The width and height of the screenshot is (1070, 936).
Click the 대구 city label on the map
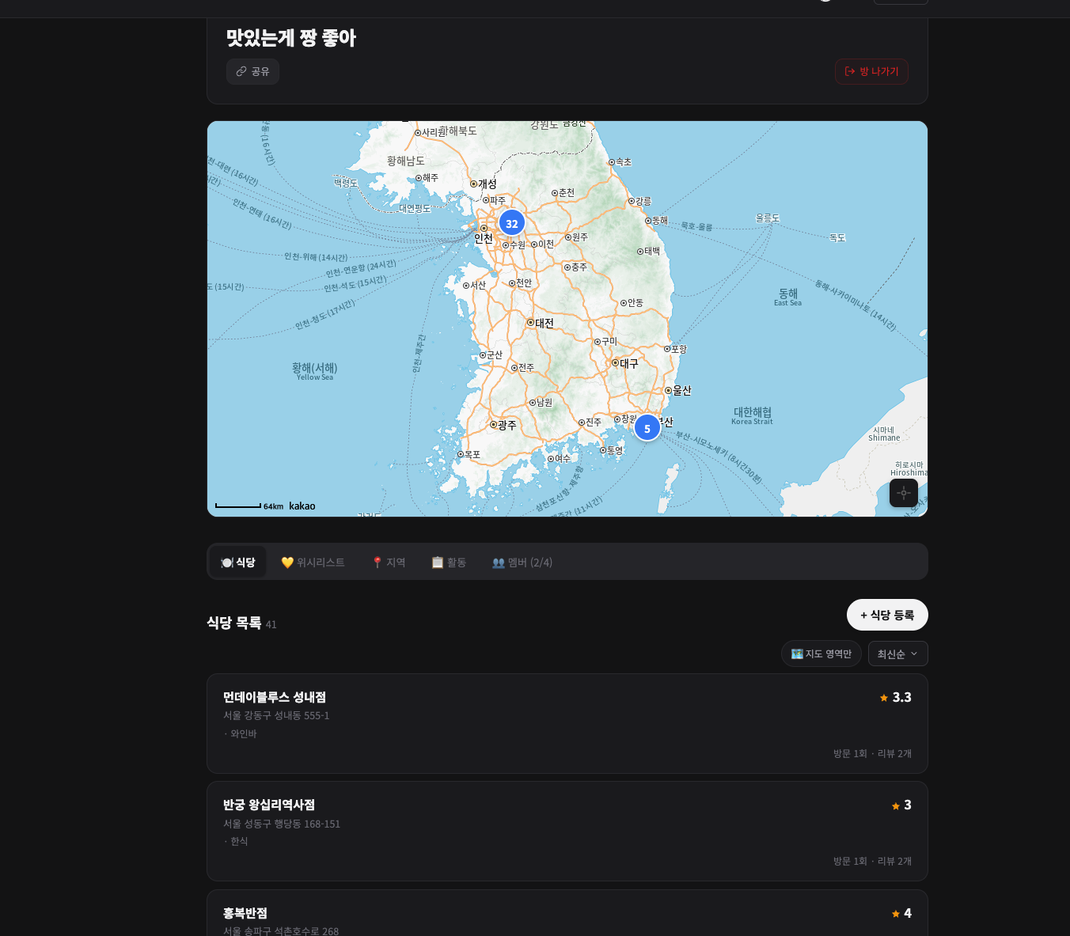click(x=628, y=363)
